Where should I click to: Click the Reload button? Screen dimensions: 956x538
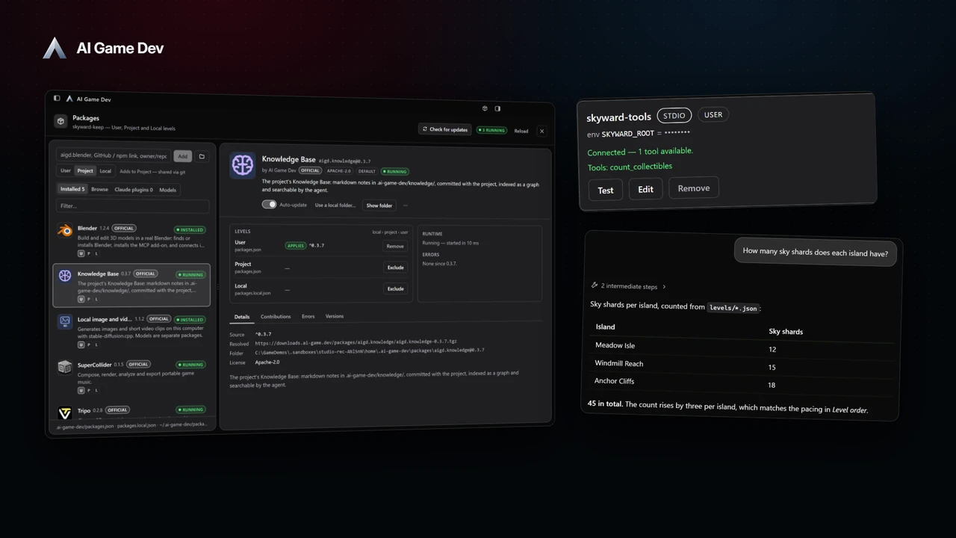point(521,131)
